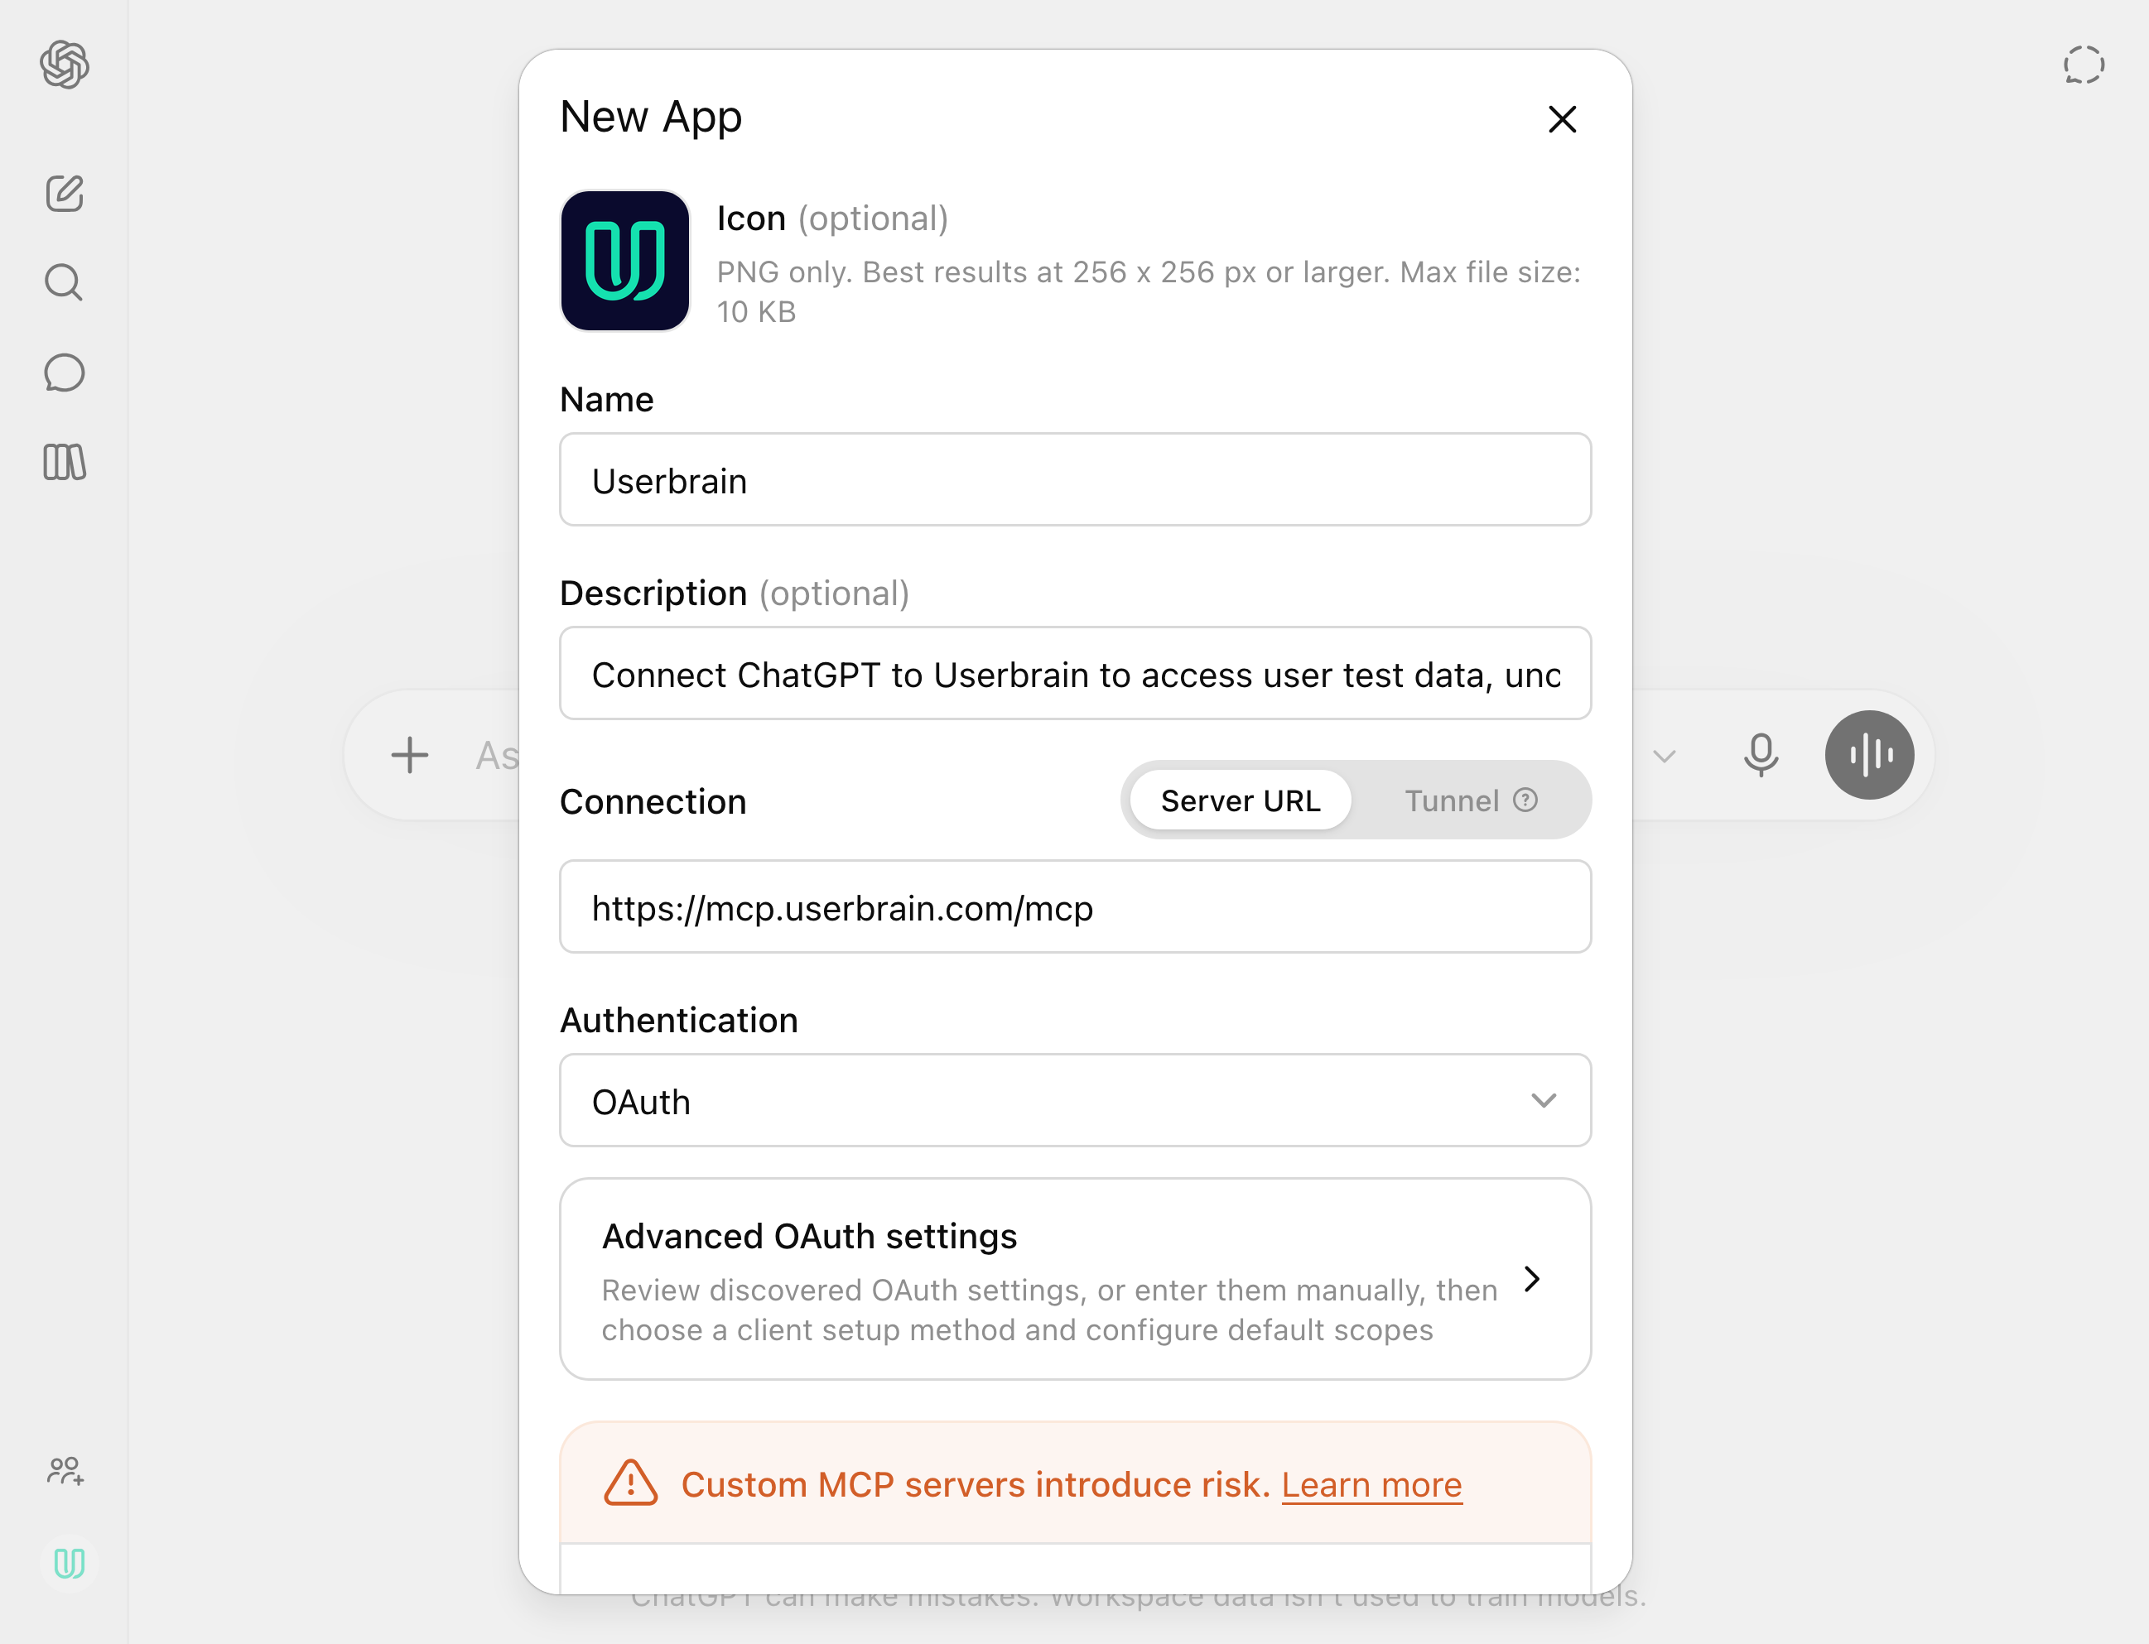This screenshot has height=1644, width=2149.
Task: Click the Tunnel help question mark
Action: (x=1525, y=800)
